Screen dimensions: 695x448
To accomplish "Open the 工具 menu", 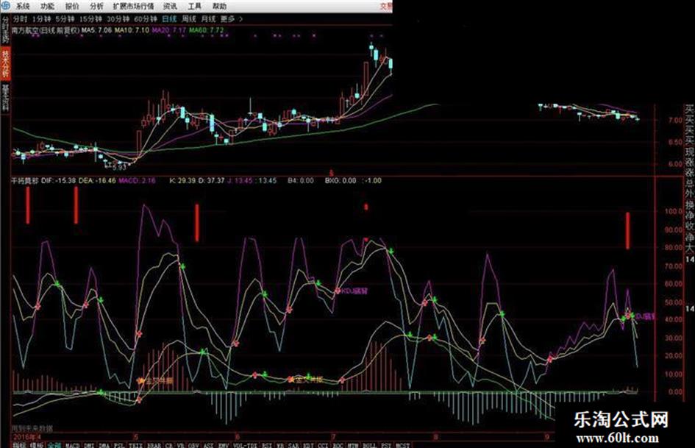I will [194, 6].
